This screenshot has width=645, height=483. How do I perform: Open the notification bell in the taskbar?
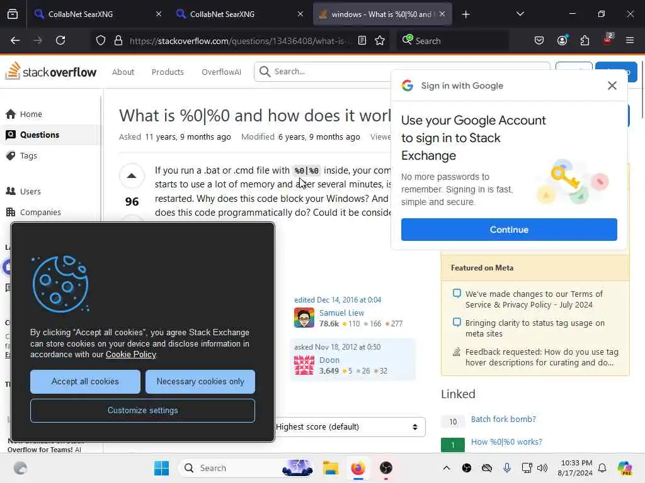[x=602, y=468]
